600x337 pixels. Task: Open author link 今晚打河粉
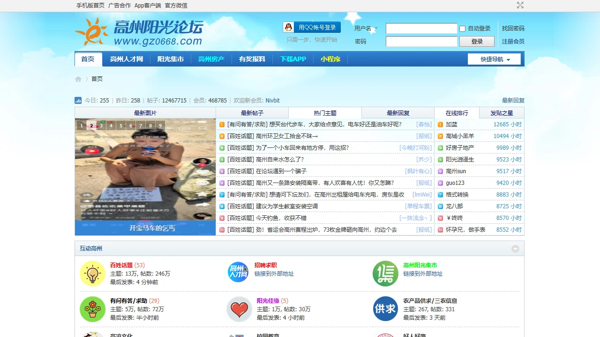416,148
